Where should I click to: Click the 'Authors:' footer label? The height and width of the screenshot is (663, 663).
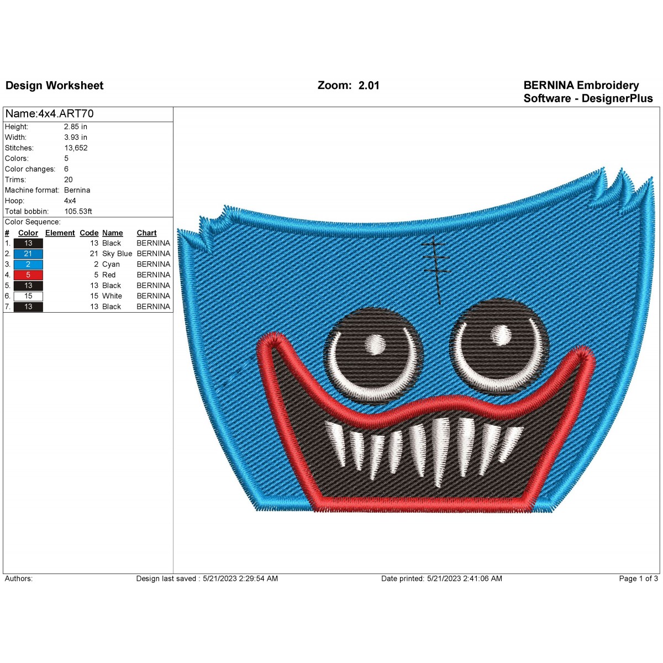tap(19, 578)
